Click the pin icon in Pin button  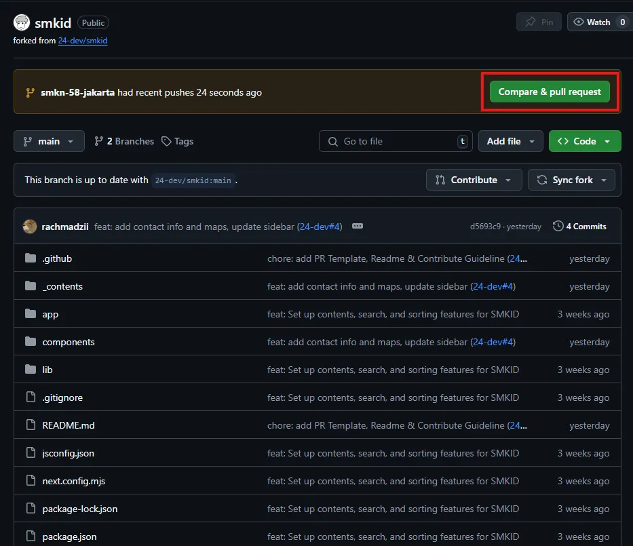[530, 22]
